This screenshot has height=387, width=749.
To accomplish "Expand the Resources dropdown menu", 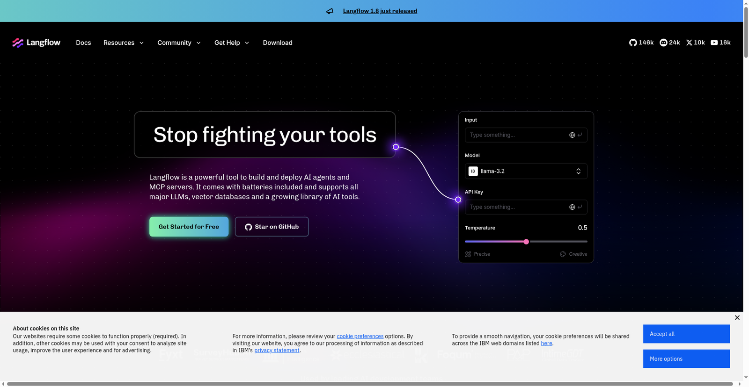I will coord(123,43).
